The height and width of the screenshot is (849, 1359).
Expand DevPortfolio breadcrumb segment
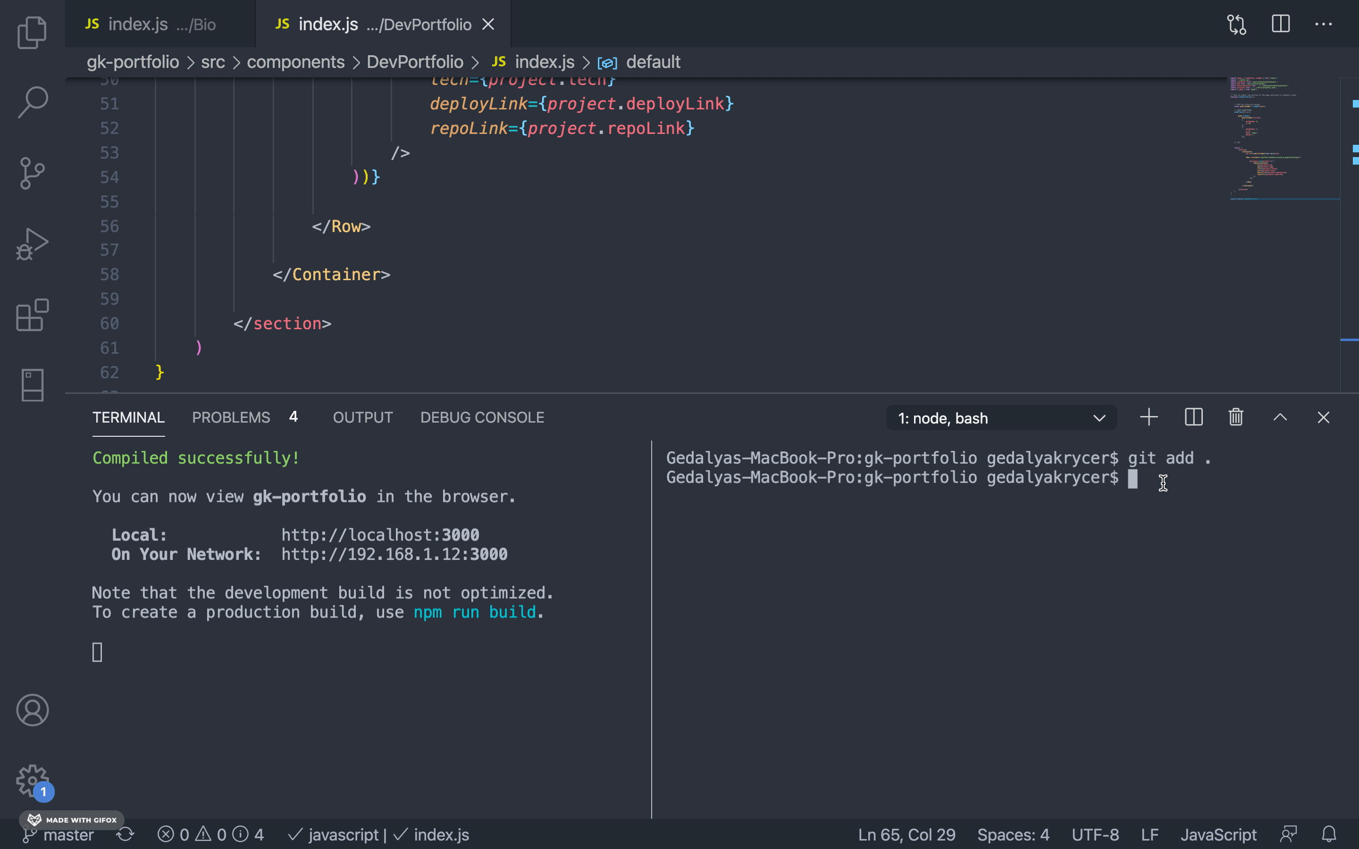(x=415, y=62)
